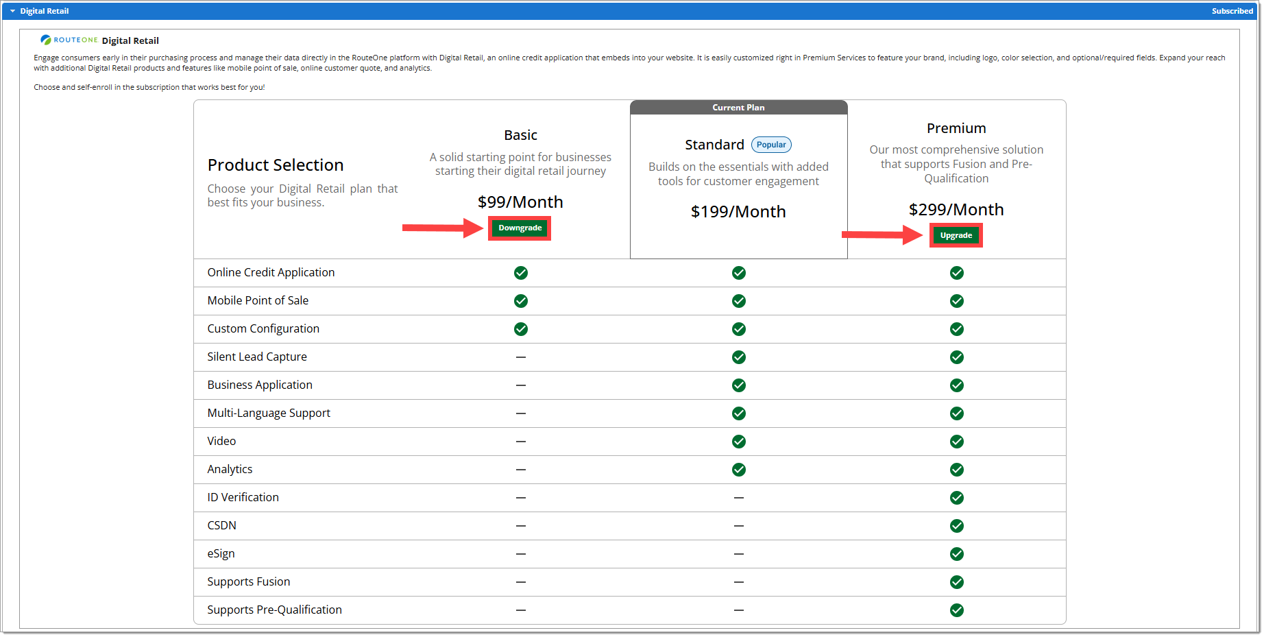The image size is (1264, 637).
Task: Click the Mobile Point of Sale row label
Action: coord(258,301)
